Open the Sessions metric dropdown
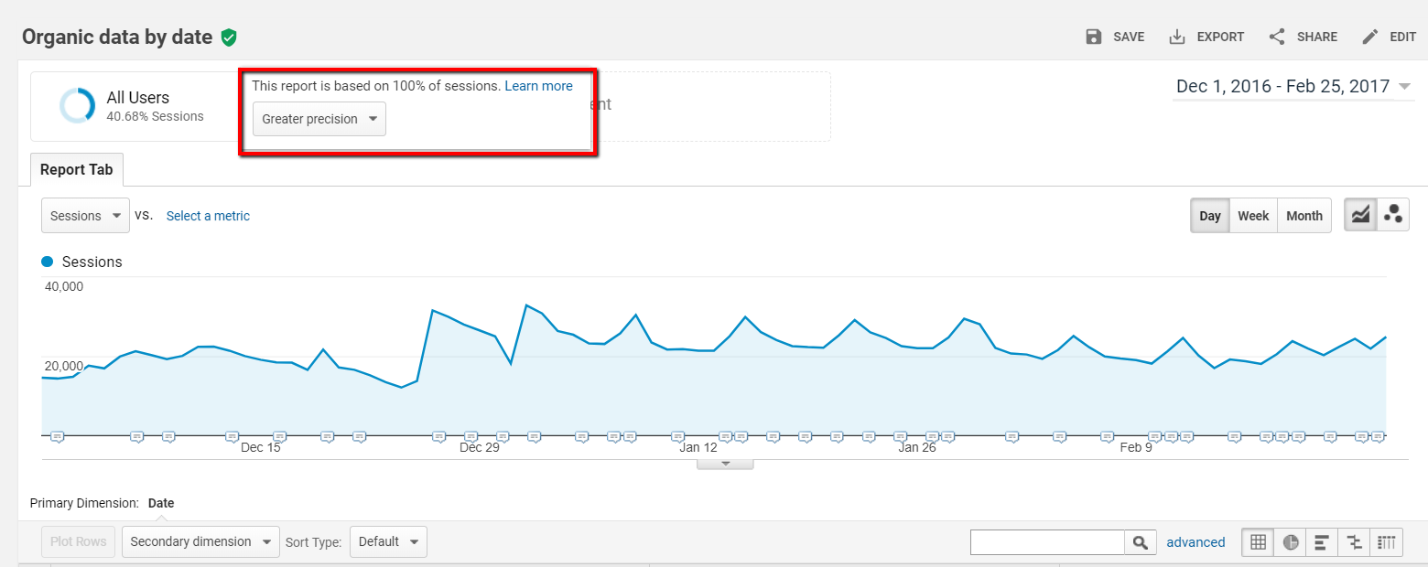Viewport: 1428px width, 567px height. tap(85, 216)
